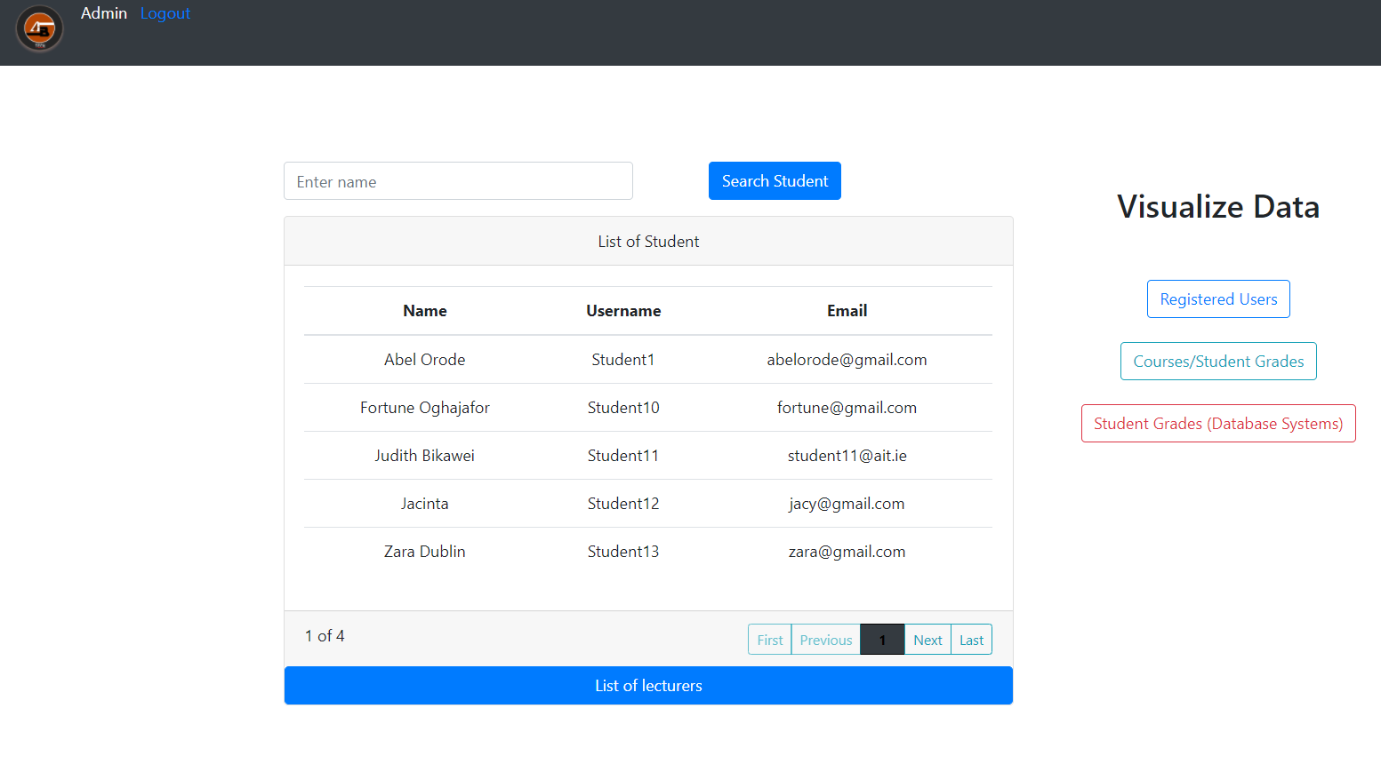The width and height of the screenshot is (1381, 772).
Task: Click Fortune Oghajafor's email address
Action: pos(846,407)
